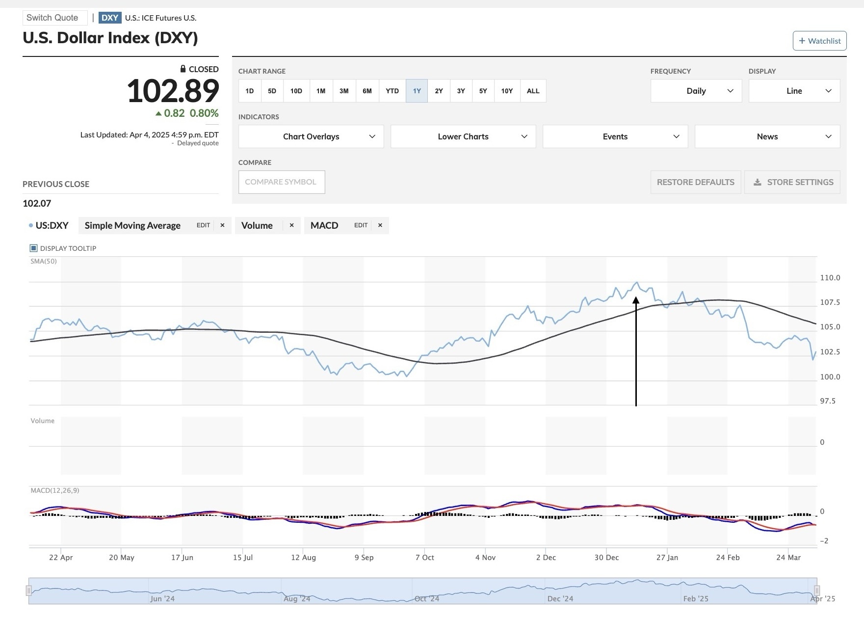The height and width of the screenshot is (618, 864).
Task: Click the Switch Quote button
Action: click(55, 18)
